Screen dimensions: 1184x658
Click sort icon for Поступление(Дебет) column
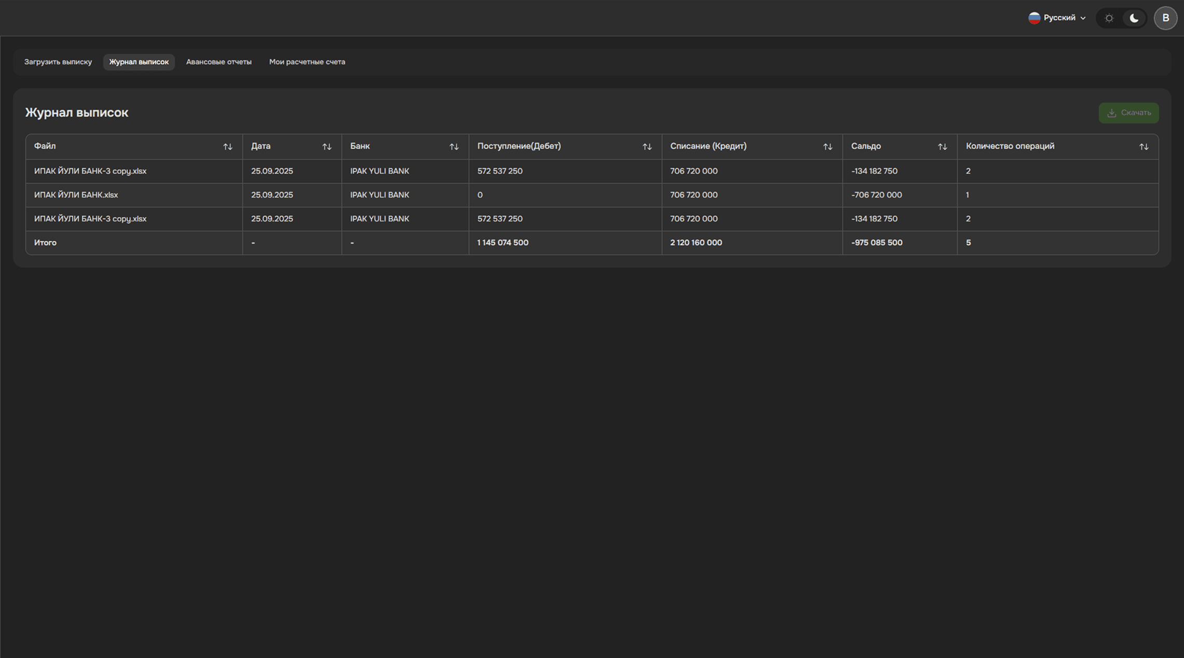647,147
